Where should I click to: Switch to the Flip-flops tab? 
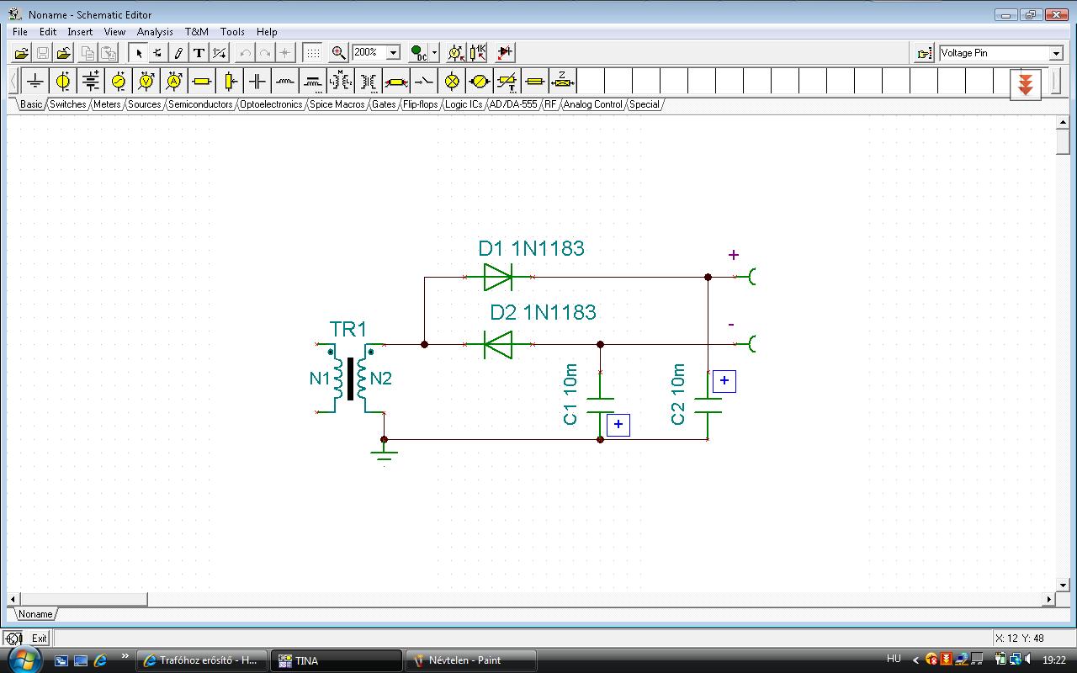click(420, 104)
